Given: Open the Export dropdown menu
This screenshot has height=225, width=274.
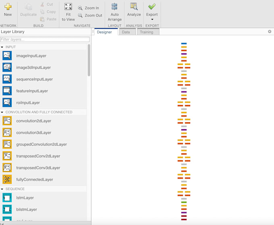Looking at the screenshot, I should tap(152, 19).
